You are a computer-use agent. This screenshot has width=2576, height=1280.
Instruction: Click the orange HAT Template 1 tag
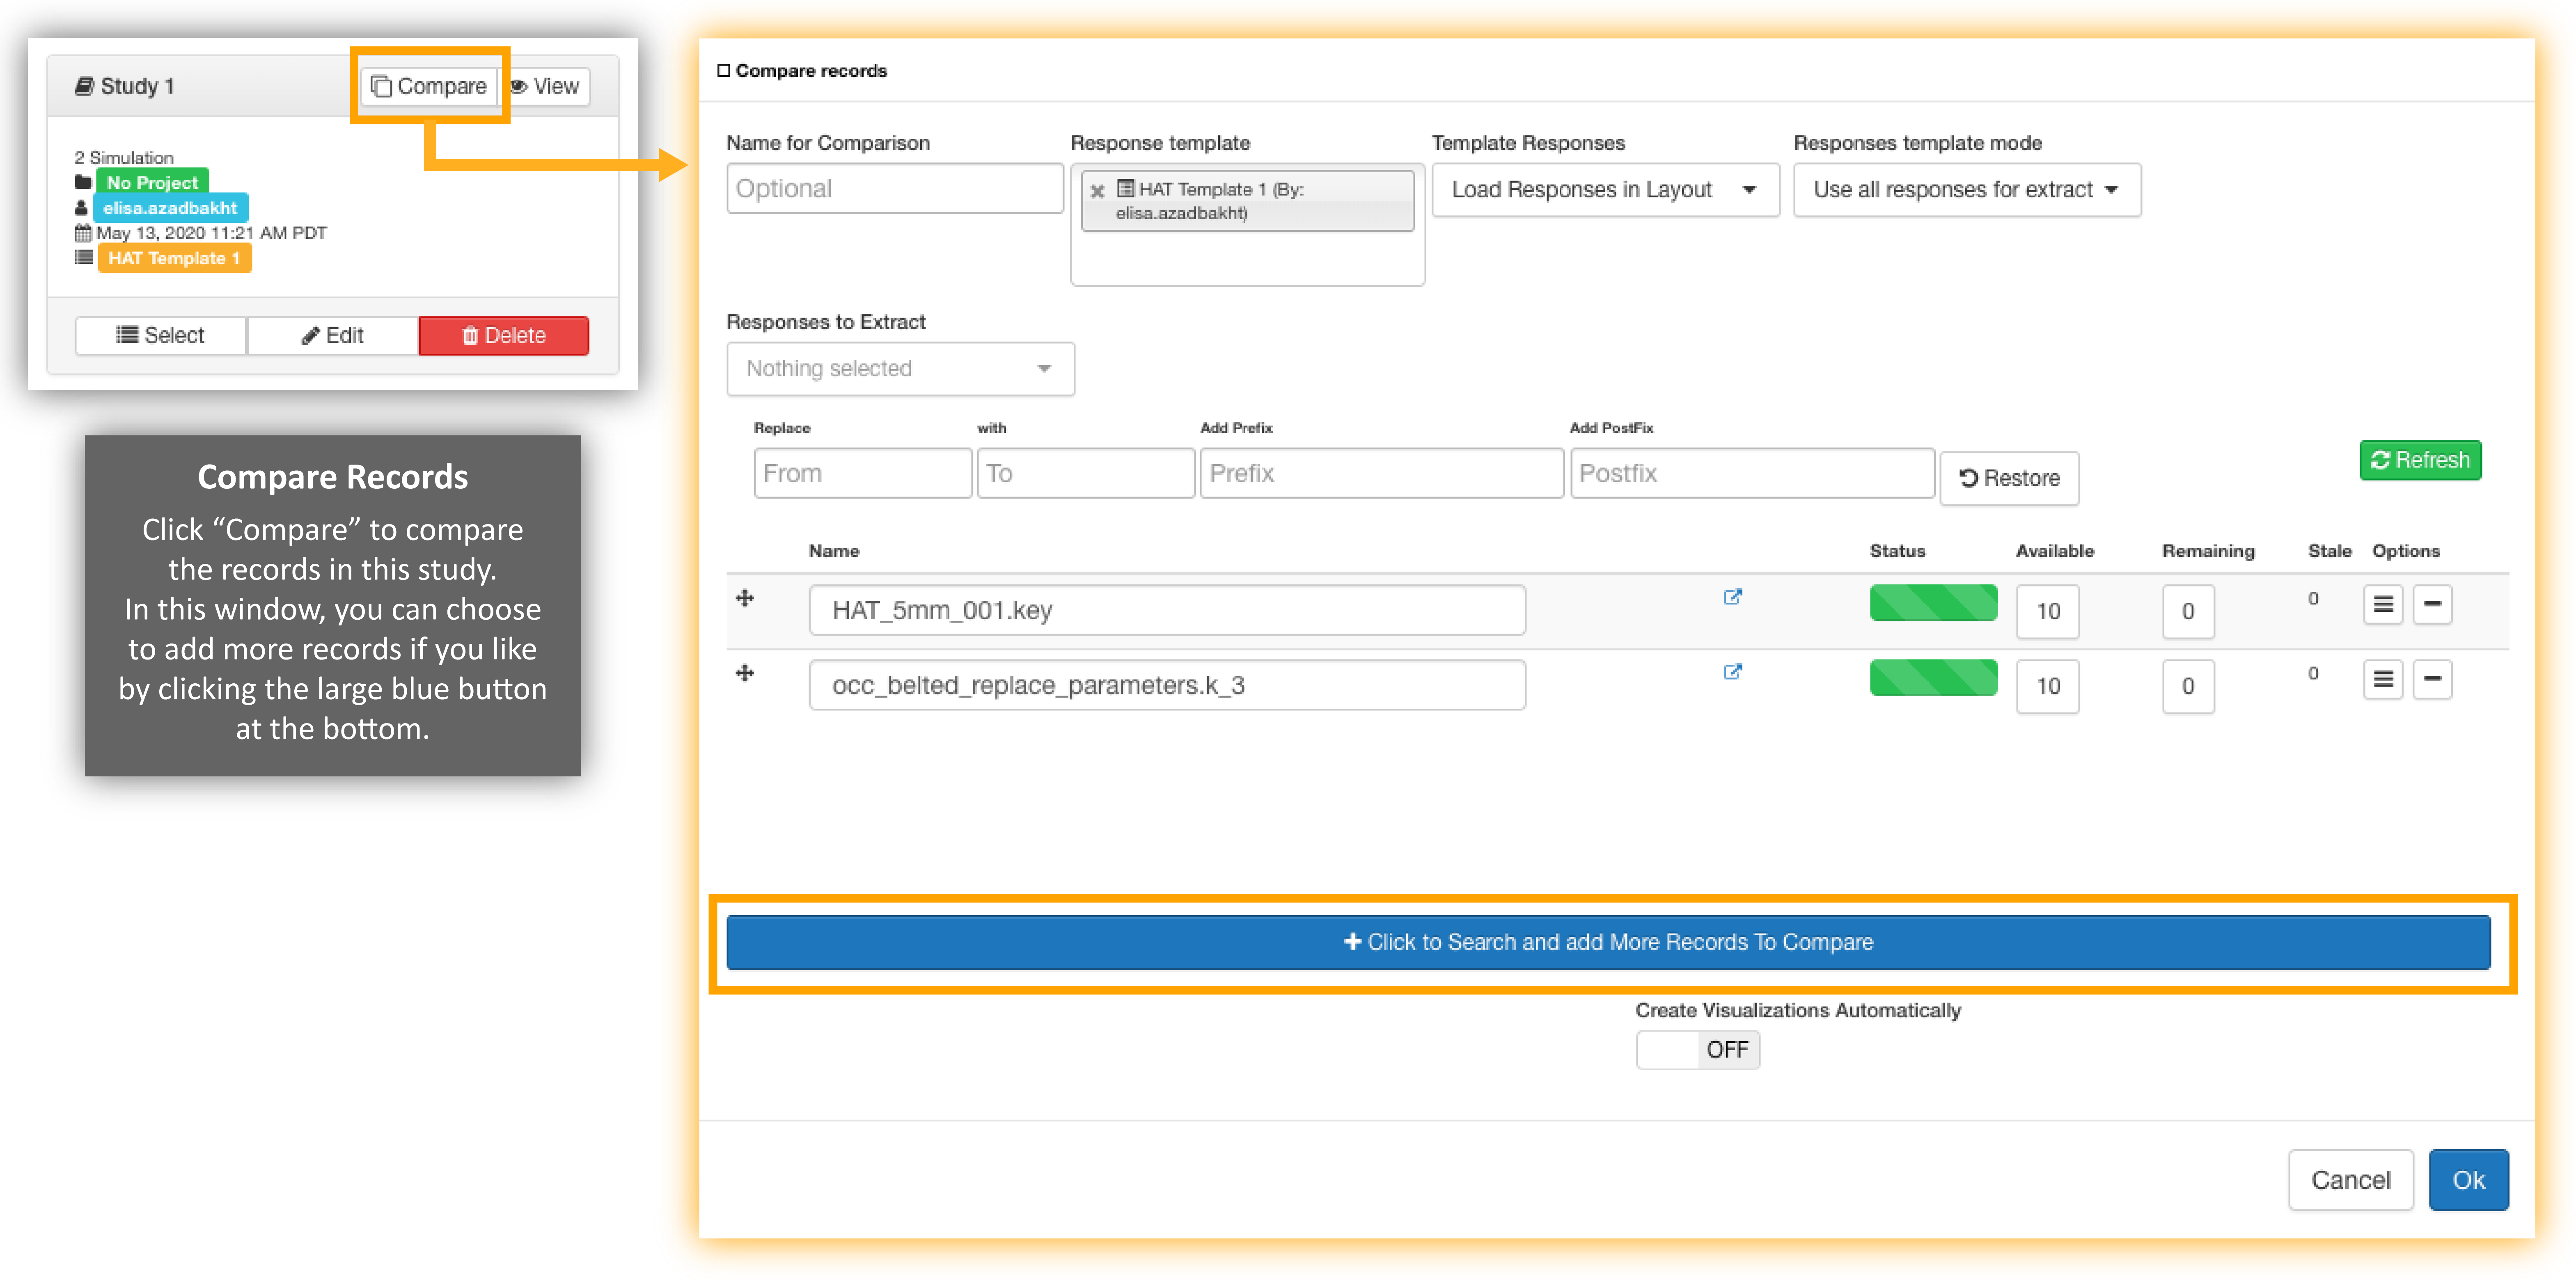(174, 258)
